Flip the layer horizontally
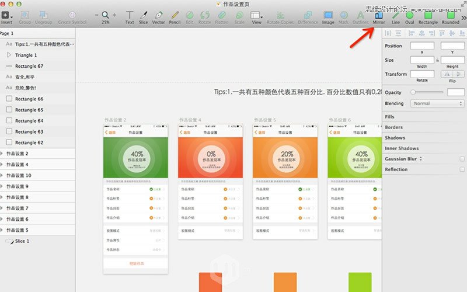467x292 pixels. 447,74
